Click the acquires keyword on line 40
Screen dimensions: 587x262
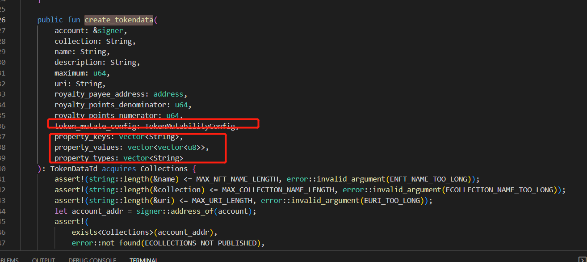119,169
